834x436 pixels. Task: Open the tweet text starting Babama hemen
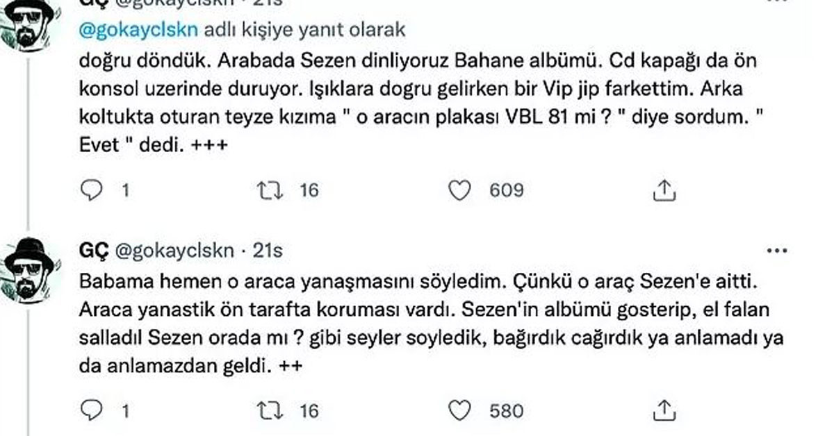pyautogui.click(x=417, y=324)
